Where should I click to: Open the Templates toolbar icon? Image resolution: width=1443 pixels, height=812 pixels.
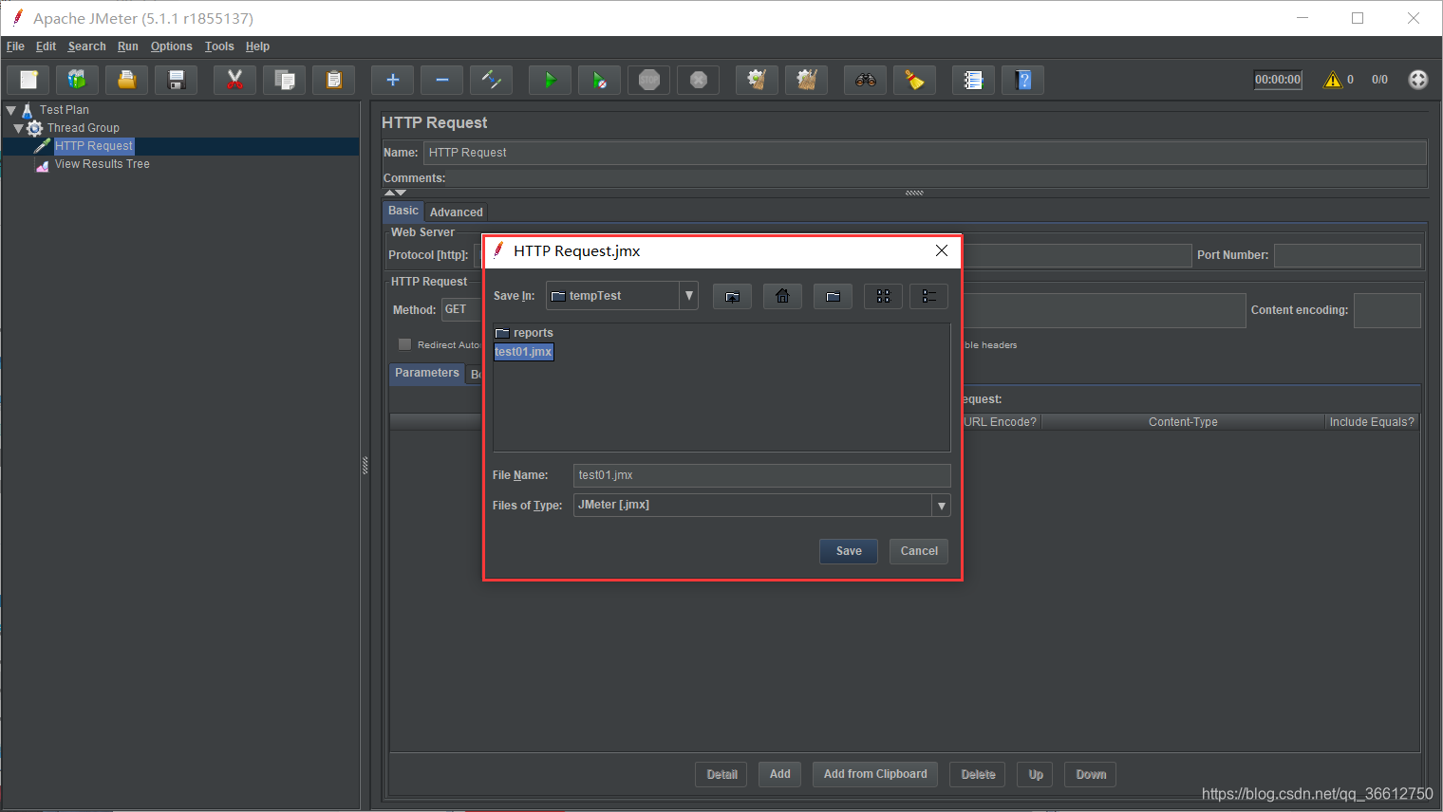click(78, 81)
